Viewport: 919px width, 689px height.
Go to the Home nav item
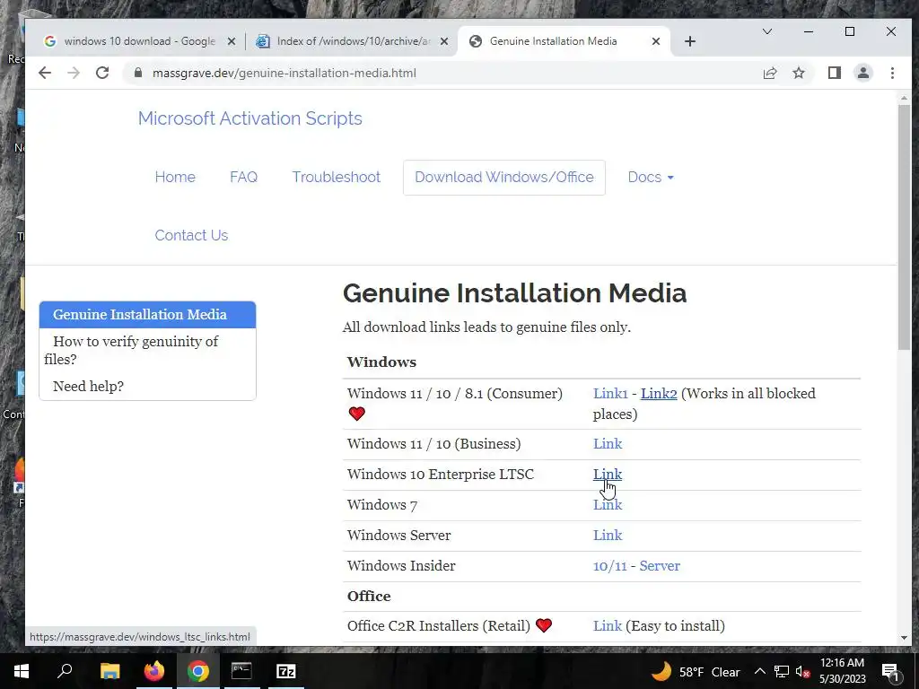click(x=175, y=177)
